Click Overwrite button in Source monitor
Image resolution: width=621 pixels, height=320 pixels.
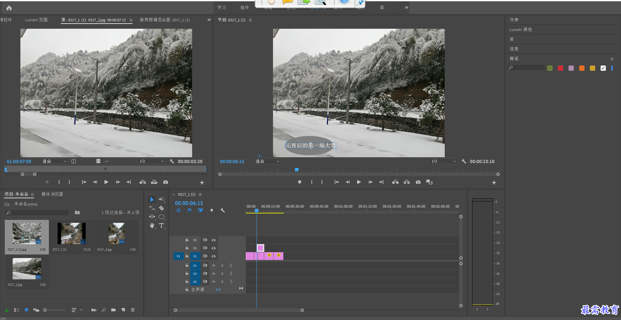point(154,182)
